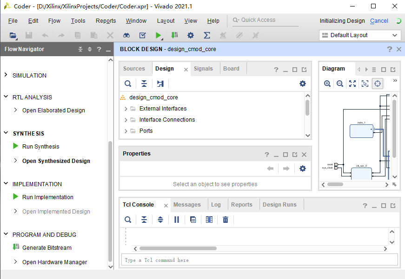This screenshot has height=279, width=405.
Task: Switch to the Sources tab
Action: coord(134,69)
